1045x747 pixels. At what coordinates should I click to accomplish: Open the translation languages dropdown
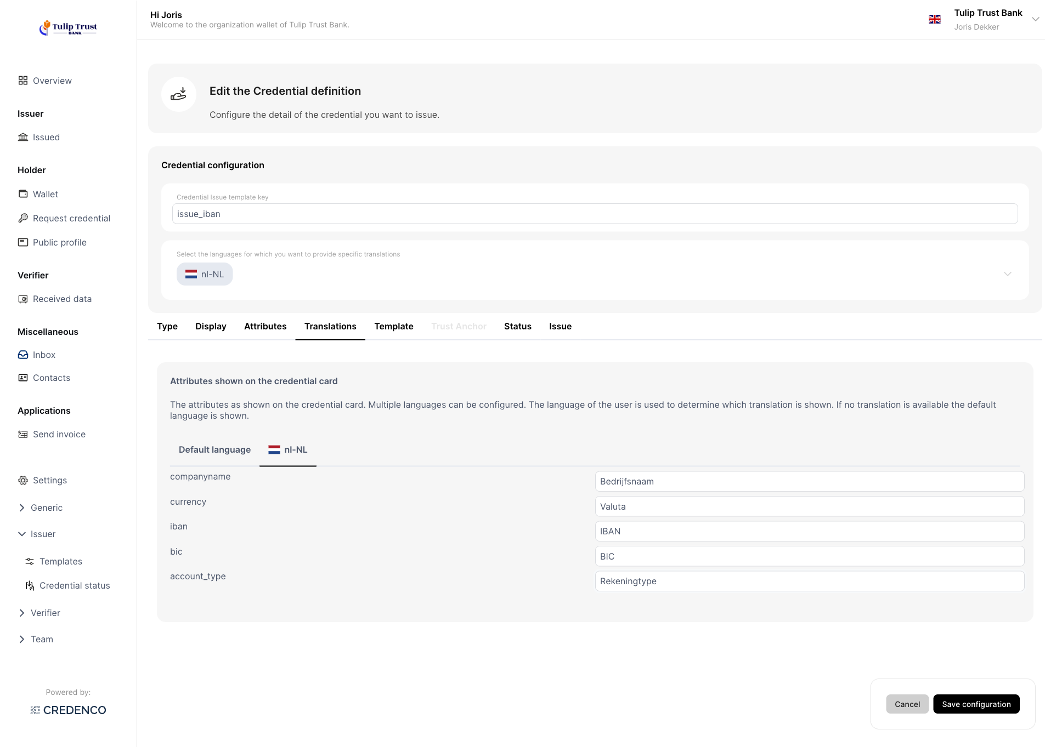coord(1007,274)
